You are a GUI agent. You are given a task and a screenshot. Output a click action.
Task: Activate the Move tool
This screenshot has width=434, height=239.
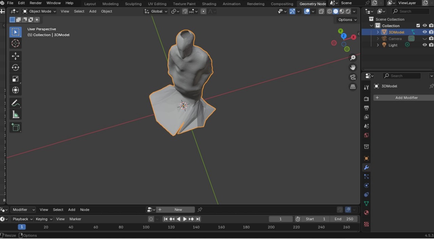tap(15, 56)
